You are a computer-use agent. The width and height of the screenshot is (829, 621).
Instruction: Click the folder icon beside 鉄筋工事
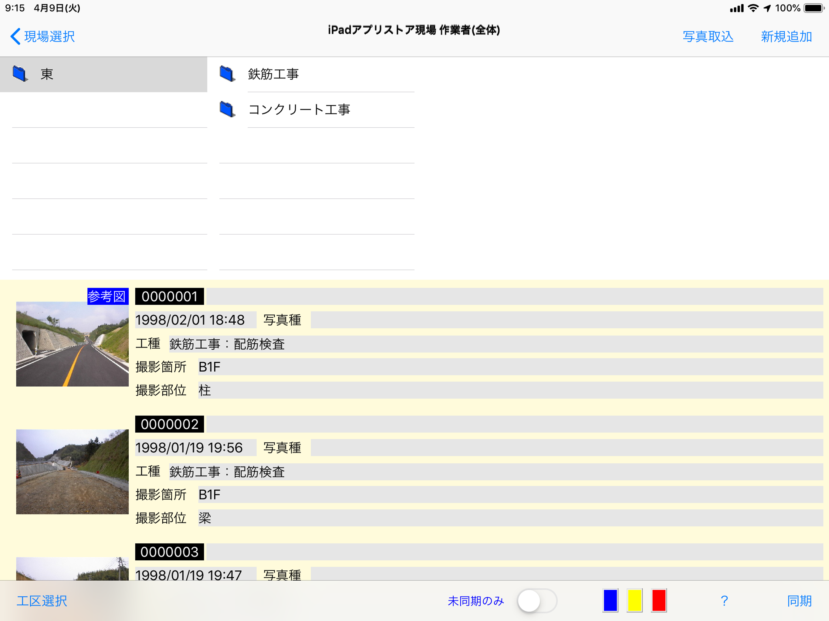(228, 74)
